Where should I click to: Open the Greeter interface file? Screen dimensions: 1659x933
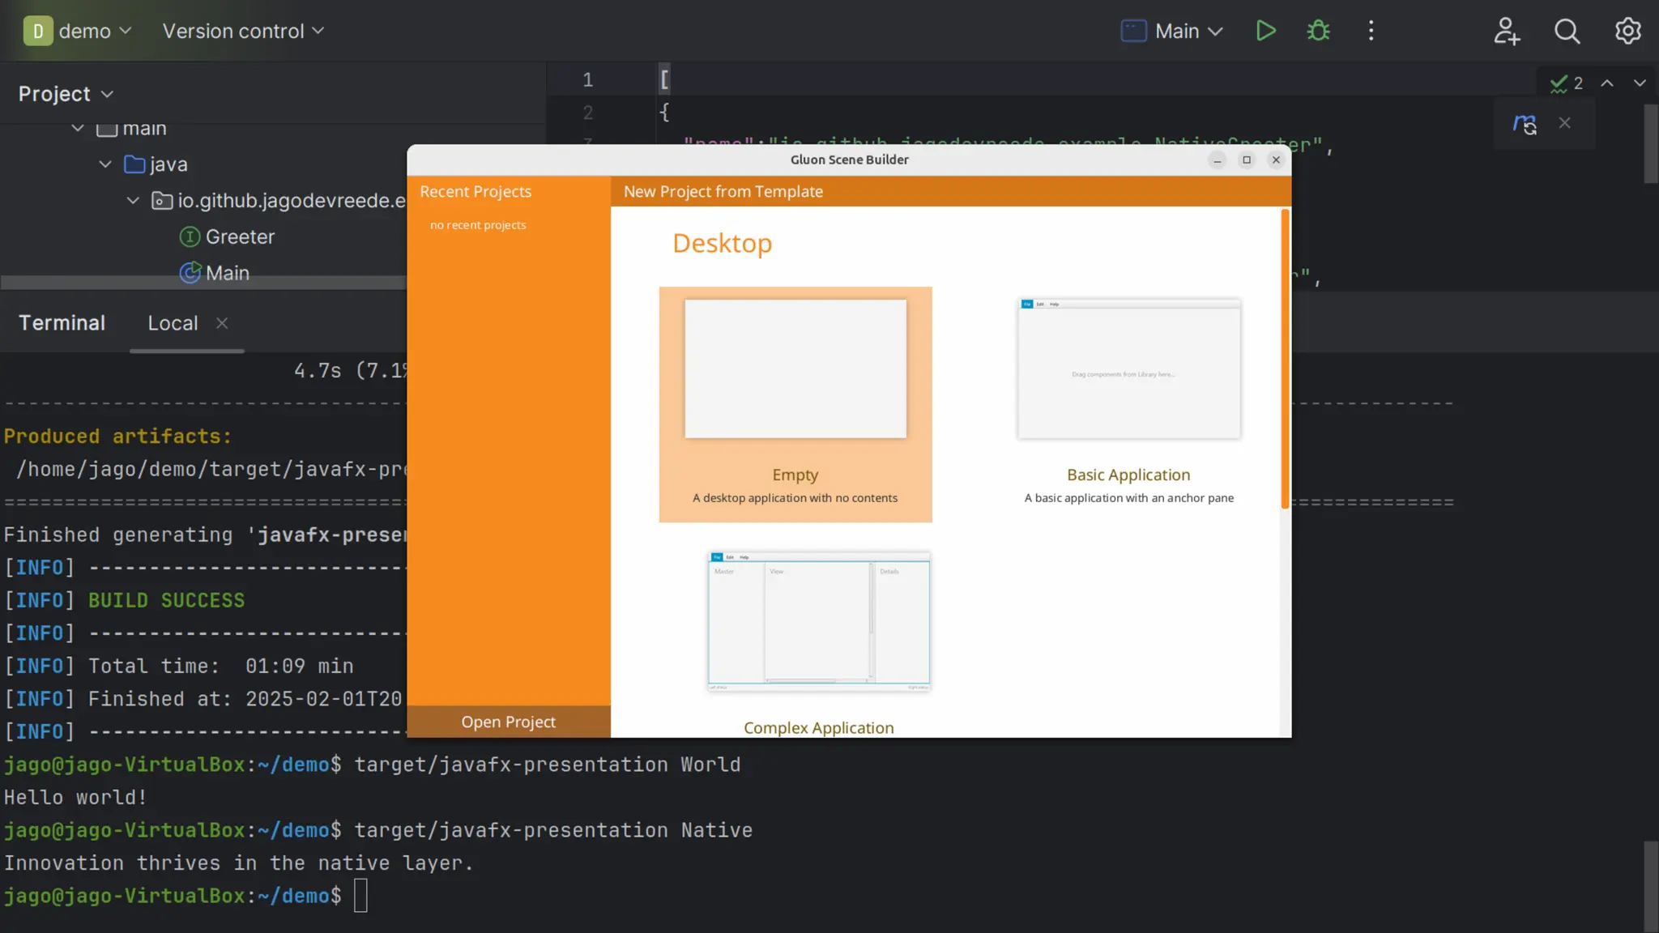240,236
